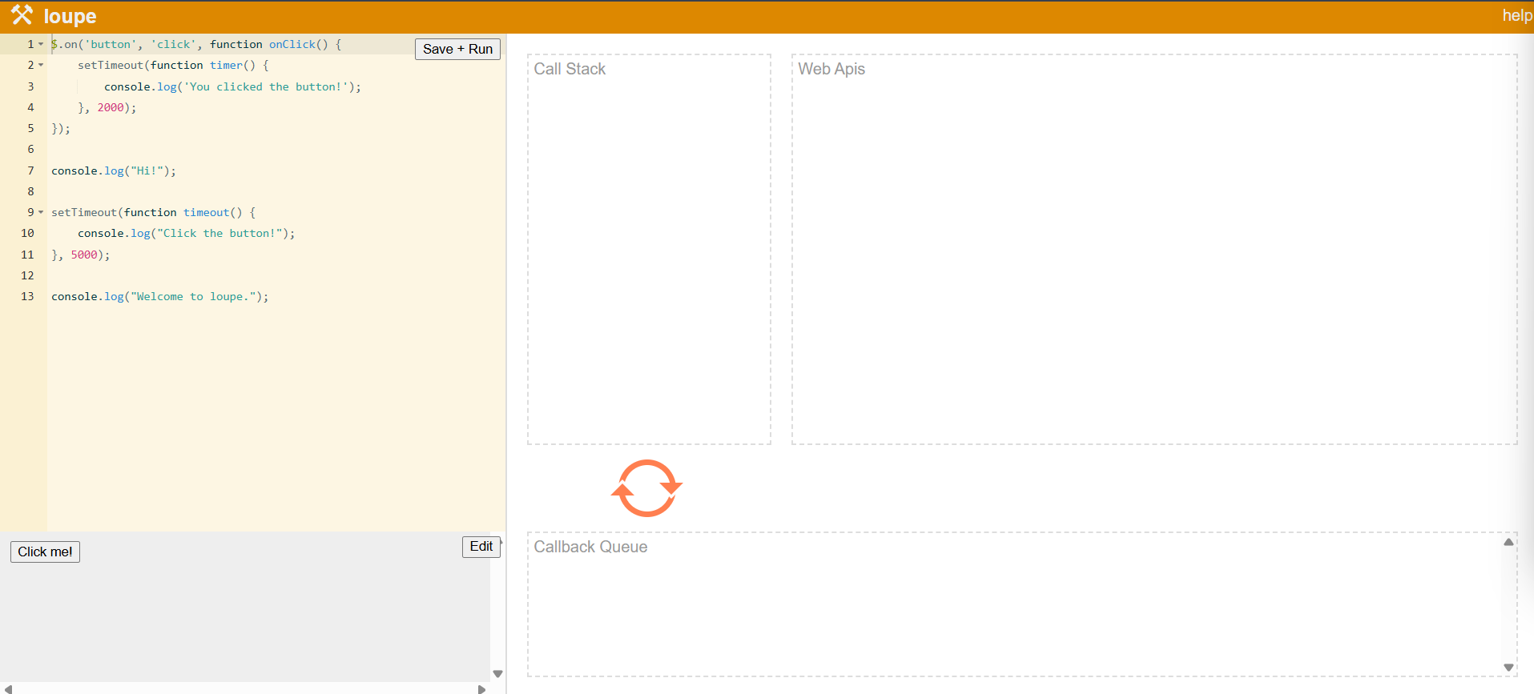The image size is (1534, 694).
Task: Click the 'Click the button!' string
Action: (x=219, y=233)
